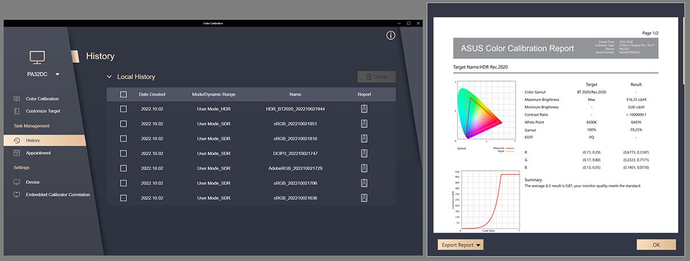This screenshot has width=690, height=261.
Task: Check the select-all checkbox in table header
Action: [123, 94]
